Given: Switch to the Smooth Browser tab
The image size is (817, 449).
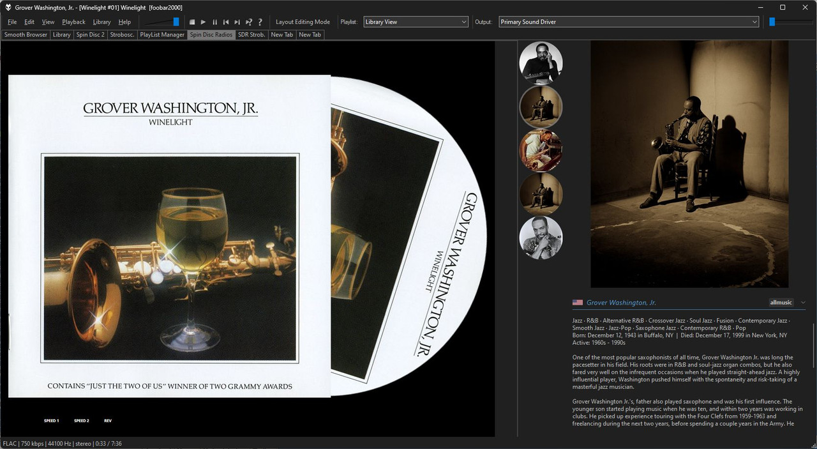Looking at the screenshot, I should coord(26,34).
